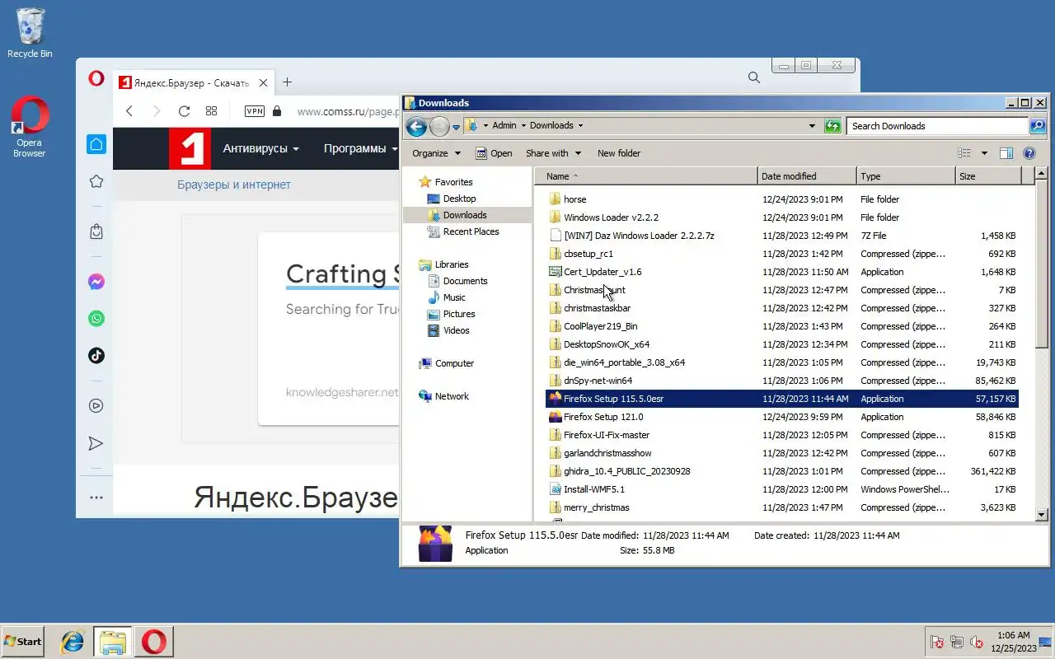The width and height of the screenshot is (1055, 659).
Task: Expand Downloads breadcrumb arrow
Action: pos(580,126)
